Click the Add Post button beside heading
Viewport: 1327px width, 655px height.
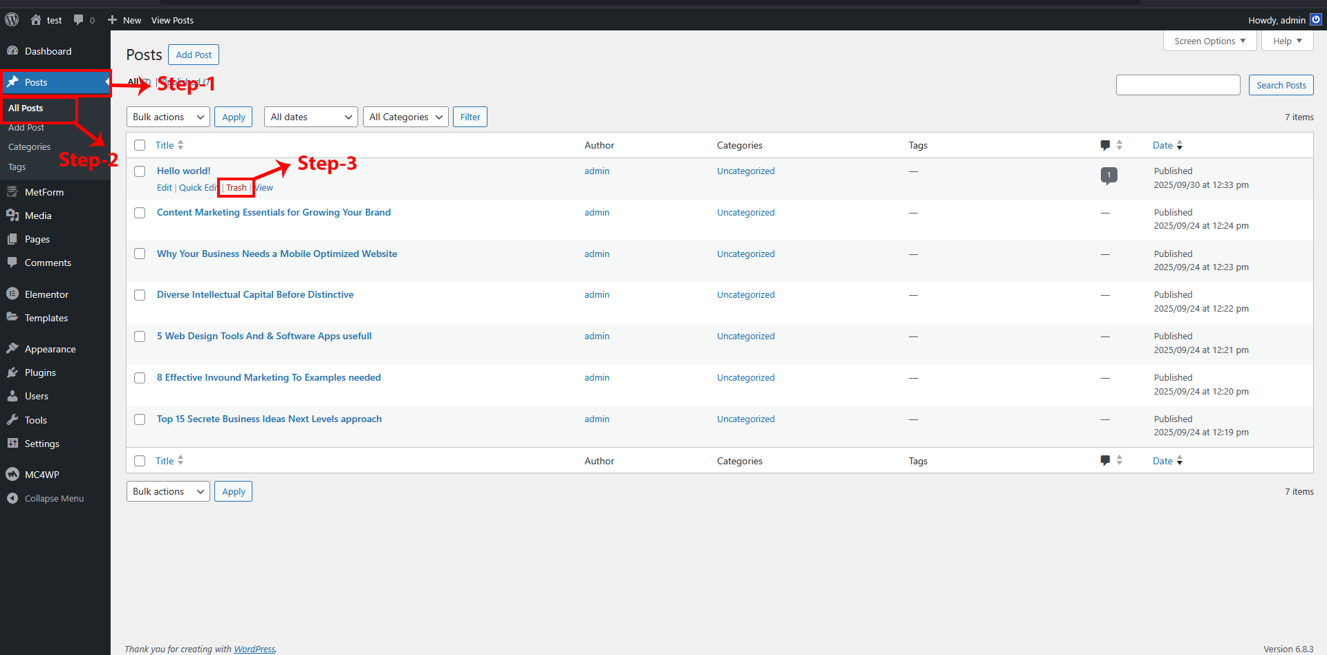point(194,55)
